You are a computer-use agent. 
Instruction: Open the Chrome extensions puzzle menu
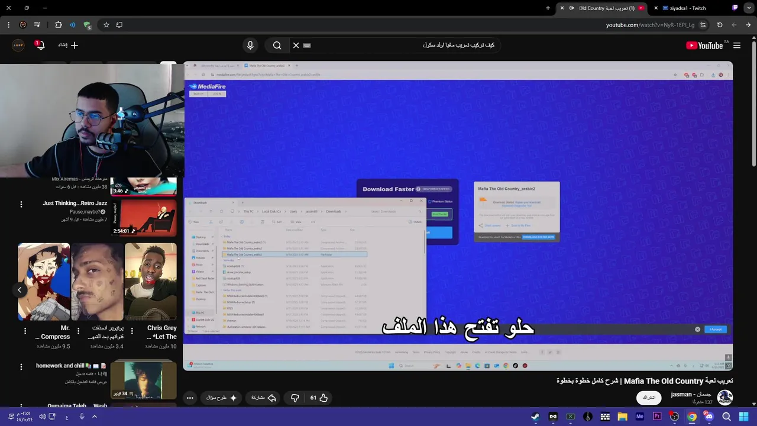[59, 25]
